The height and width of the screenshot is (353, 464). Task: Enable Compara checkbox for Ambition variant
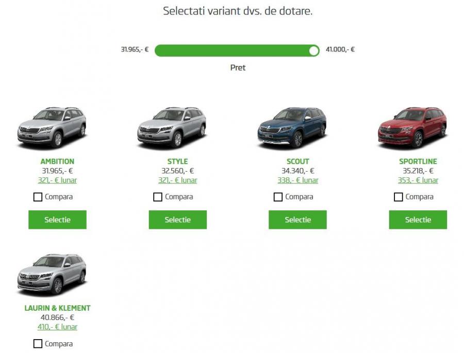[37, 196]
